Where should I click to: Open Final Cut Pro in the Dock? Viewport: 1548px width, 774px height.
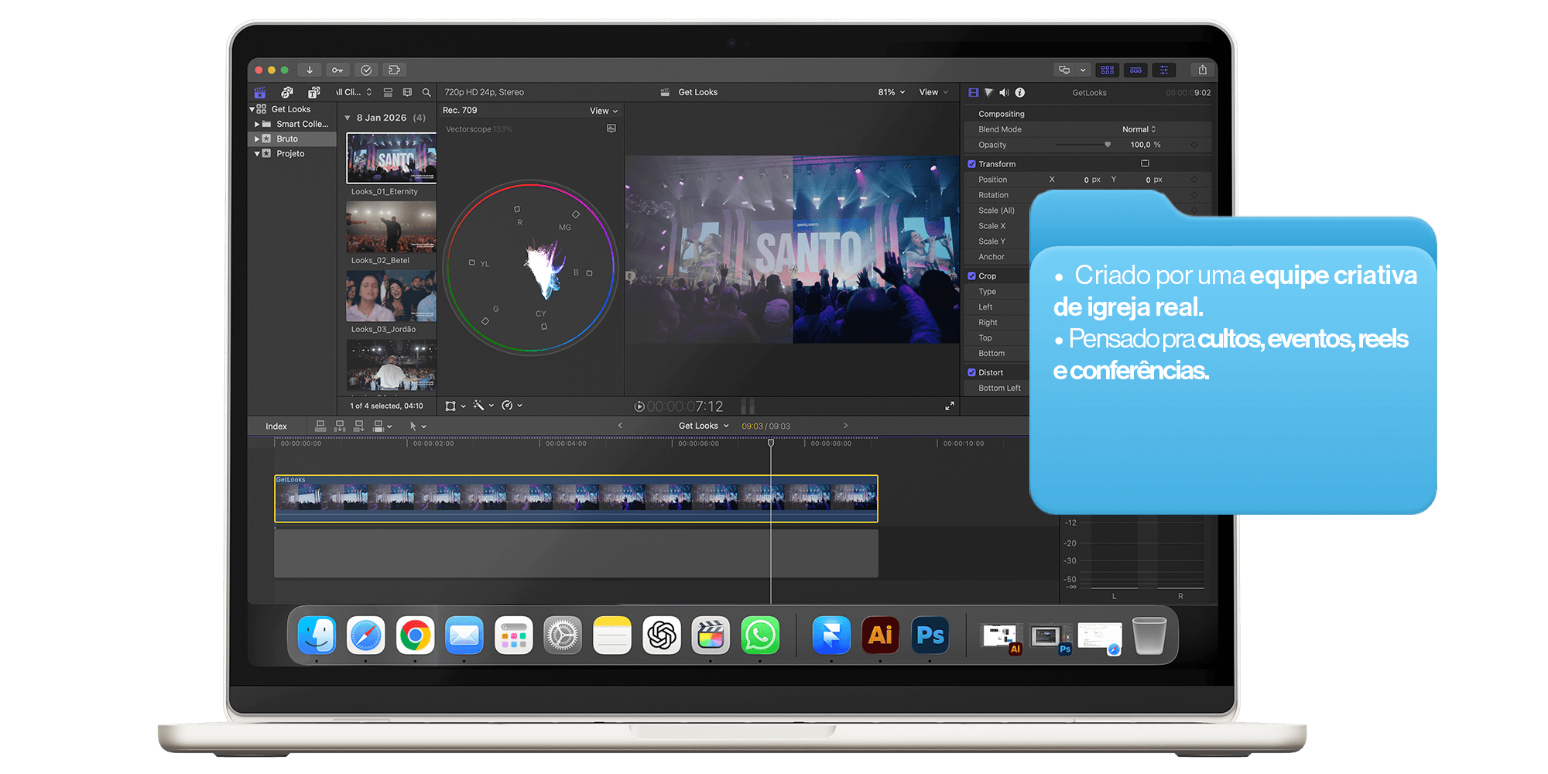pos(711,635)
